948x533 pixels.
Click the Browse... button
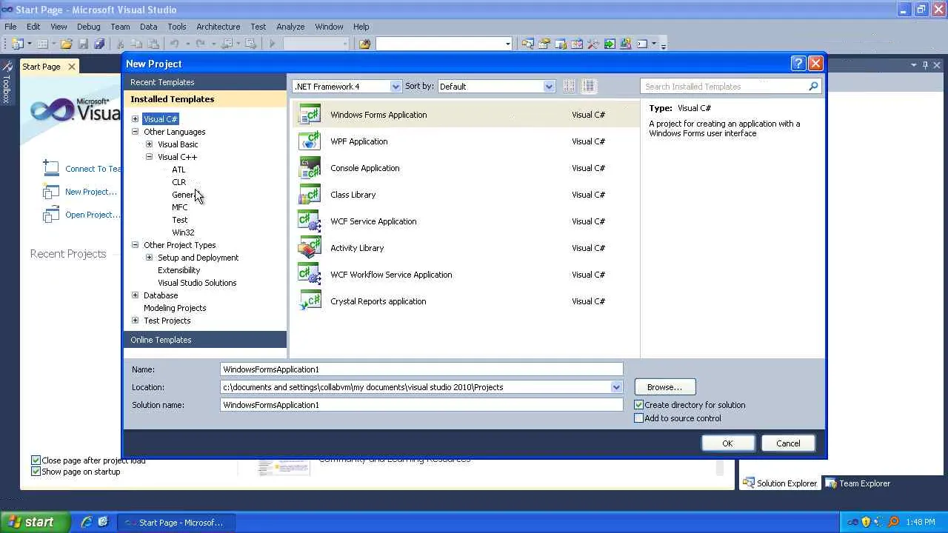point(664,387)
